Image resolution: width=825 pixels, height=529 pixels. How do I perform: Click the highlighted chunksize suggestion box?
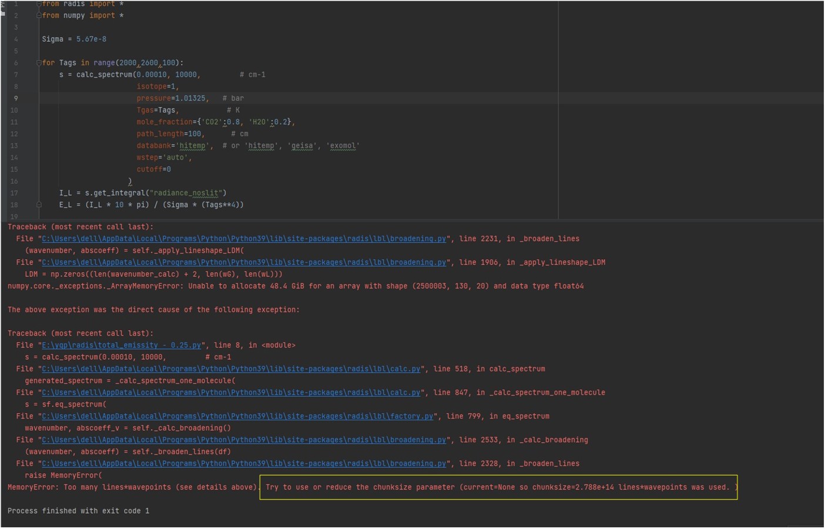(498, 487)
